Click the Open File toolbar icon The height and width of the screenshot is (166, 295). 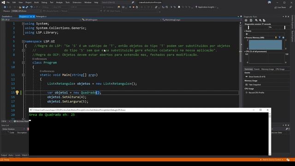(x=20, y=7)
